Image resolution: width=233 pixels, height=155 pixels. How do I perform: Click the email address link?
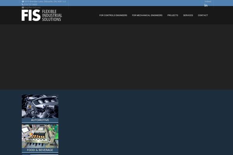tap(32, 7)
